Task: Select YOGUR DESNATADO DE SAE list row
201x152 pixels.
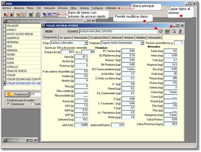Action: point(23,83)
